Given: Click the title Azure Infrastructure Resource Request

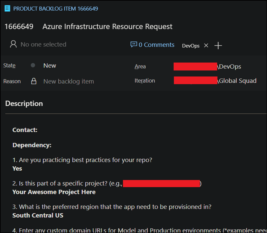Looking at the screenshot, I should pyautogui.click(x=107, y=26).
